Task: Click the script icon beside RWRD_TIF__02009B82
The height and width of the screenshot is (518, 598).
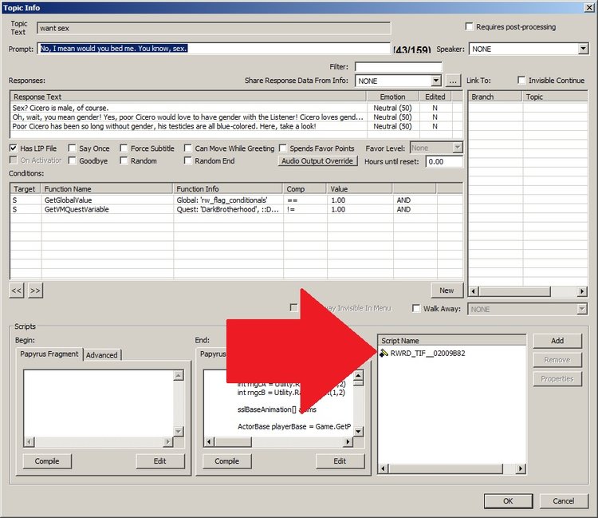Action: point(384,353)
